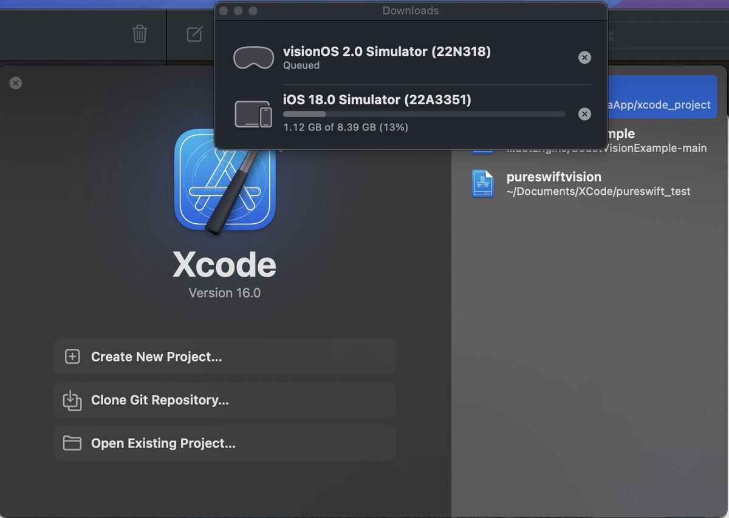Click the 'visionOS 2.0 Simulator (22N318)' title
729x518 pixels.
tap(387, 52)
